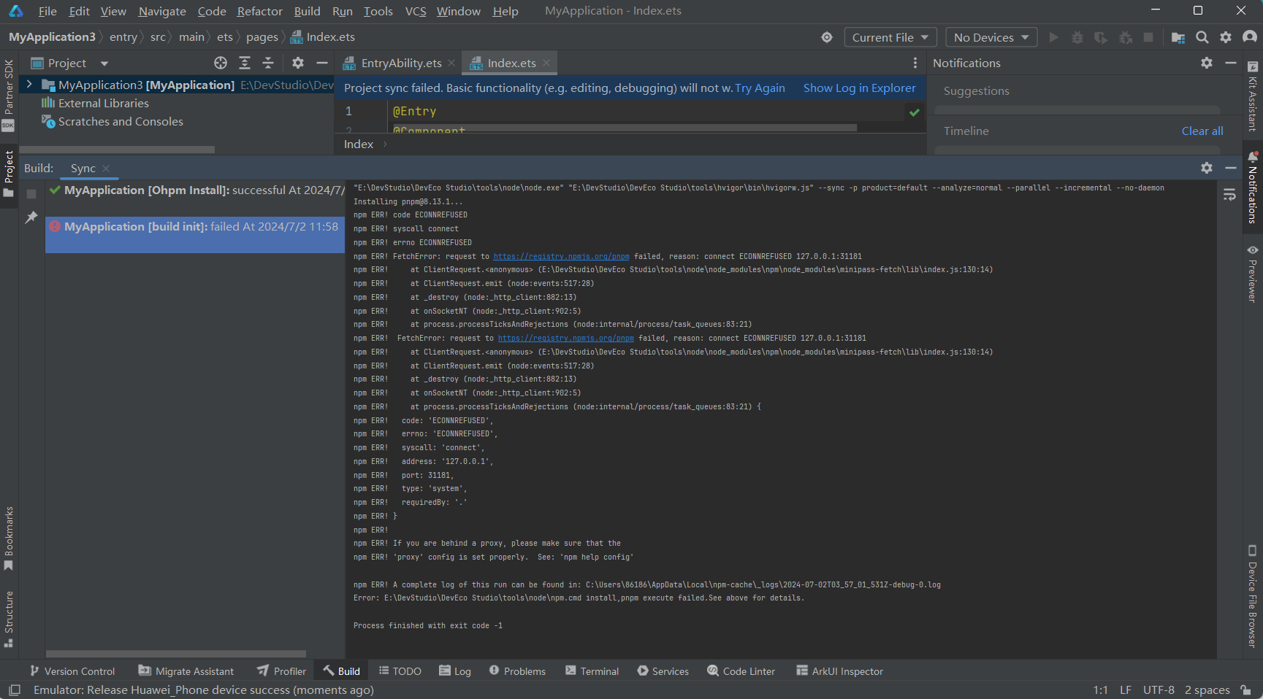Hide the Notifications panel
The image size is (1263, 699).
1231,63
